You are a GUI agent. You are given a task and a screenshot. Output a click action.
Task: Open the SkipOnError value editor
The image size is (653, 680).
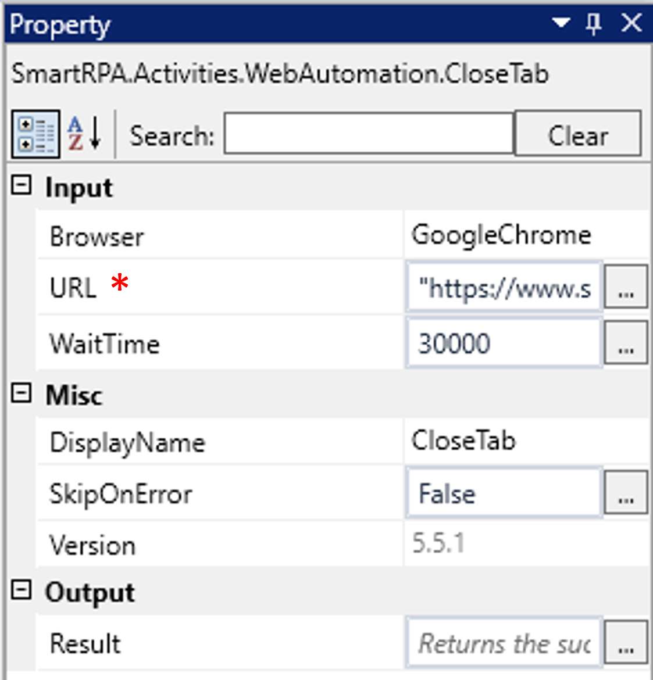(x=625, y=492)
